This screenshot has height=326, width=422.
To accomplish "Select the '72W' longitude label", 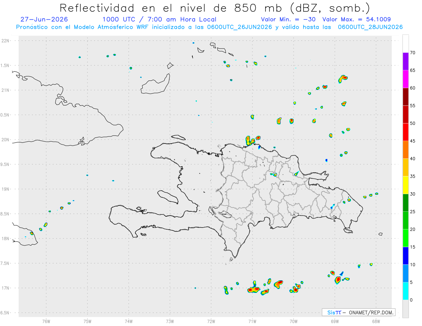I will tap(211, 321).
